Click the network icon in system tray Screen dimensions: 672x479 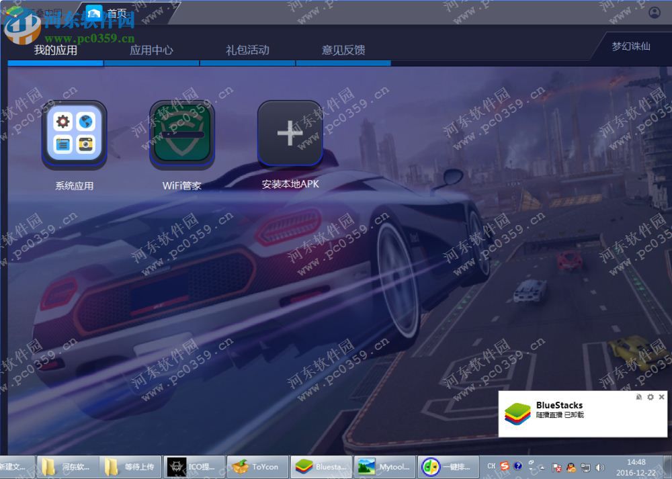click(585, 468)
